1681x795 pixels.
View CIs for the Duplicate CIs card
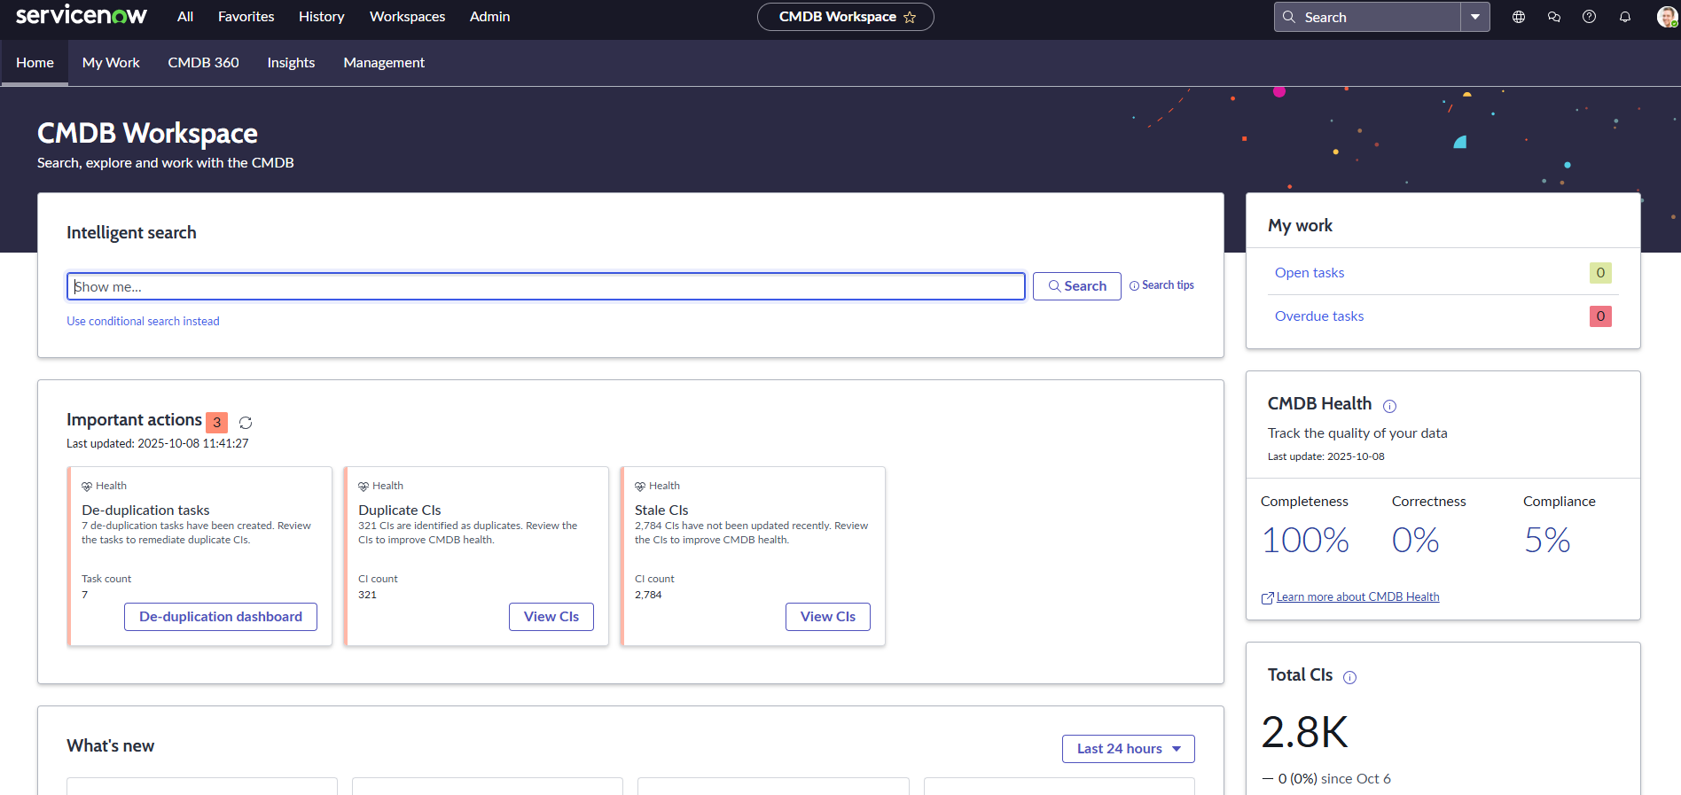coord(551,617)
